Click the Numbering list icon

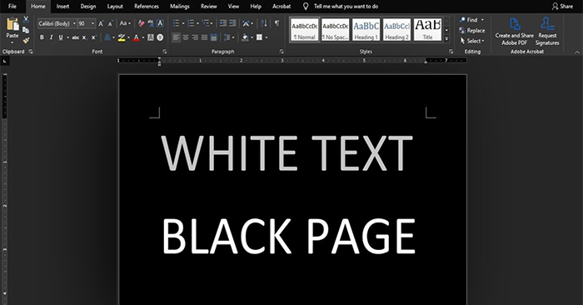coord(191,23)
